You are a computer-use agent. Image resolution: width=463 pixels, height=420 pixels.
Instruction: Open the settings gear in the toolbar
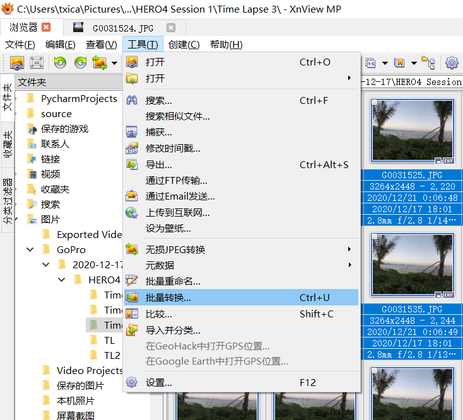point(452,62)
